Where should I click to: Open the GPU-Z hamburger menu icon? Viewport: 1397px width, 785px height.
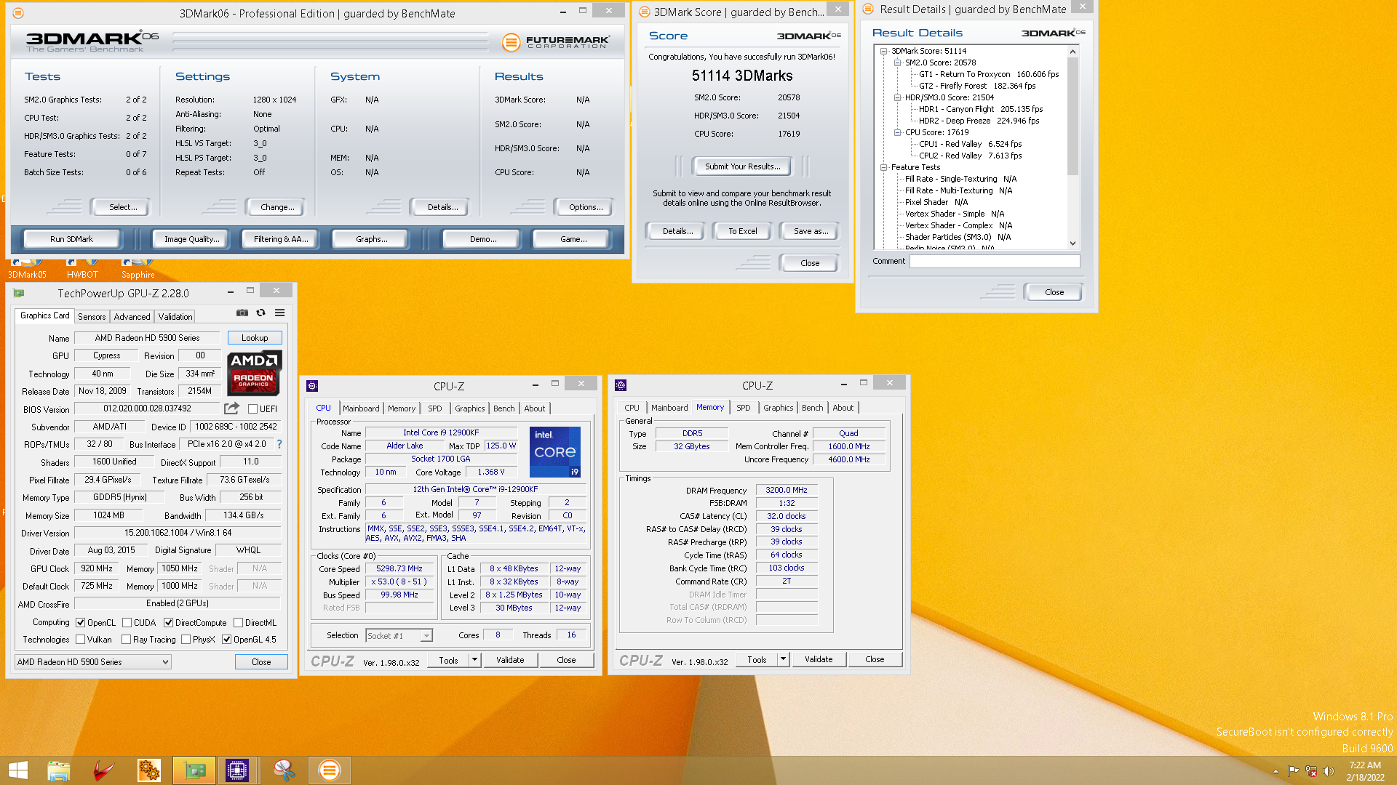[279, 313]
